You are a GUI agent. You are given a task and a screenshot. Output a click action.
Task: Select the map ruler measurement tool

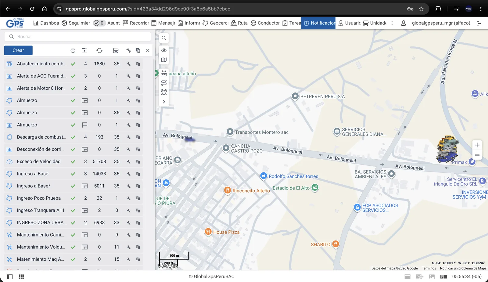coord(164,73)
